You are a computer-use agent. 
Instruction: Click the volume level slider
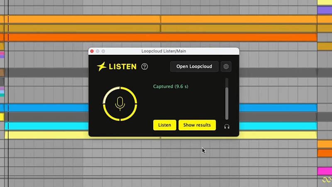tap(227, 99)
